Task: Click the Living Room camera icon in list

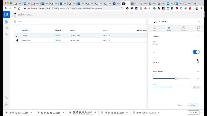Action: click(17, 40)
